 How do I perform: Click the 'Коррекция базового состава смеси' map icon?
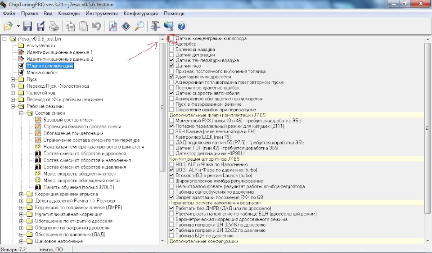38,126
